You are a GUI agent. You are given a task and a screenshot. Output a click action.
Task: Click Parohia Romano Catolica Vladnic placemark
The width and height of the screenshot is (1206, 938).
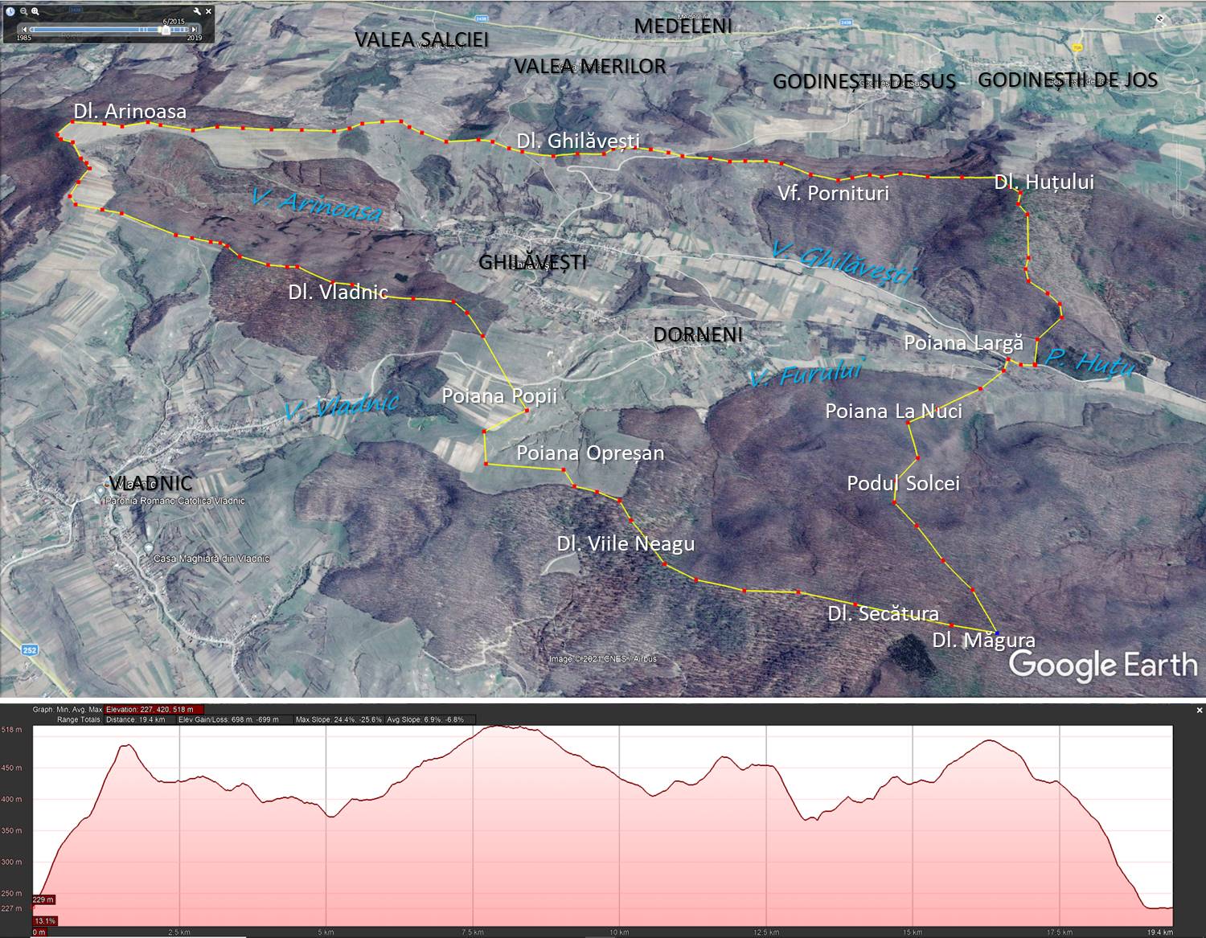point(101,490)
